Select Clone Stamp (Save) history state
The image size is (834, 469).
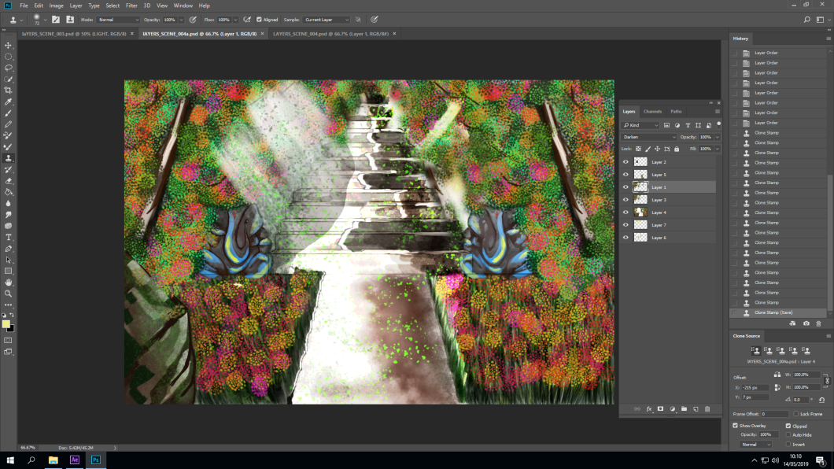tap(779, 312)
